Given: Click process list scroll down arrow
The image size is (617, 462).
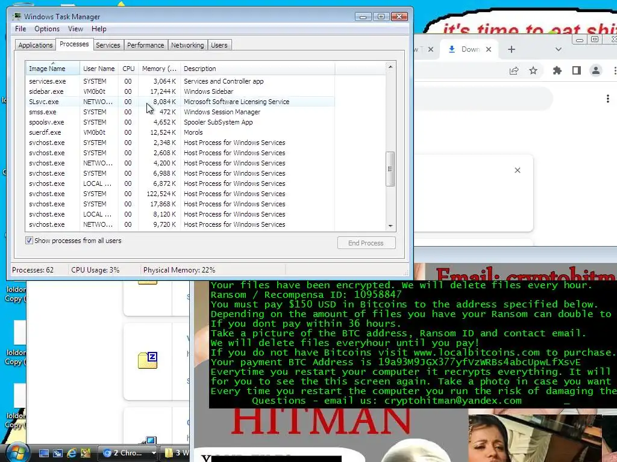Looking at the screenshot, I should pos(390,226).
